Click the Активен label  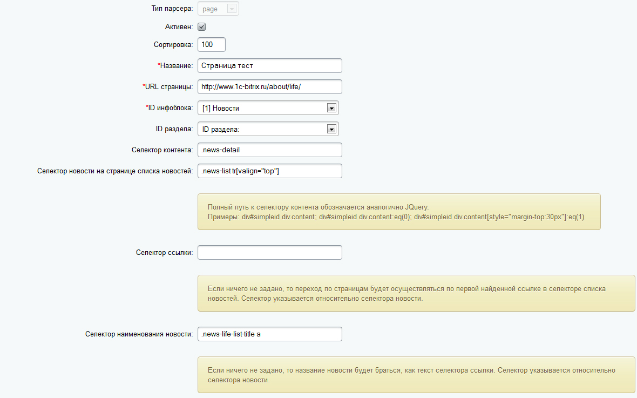coord(179,27)
